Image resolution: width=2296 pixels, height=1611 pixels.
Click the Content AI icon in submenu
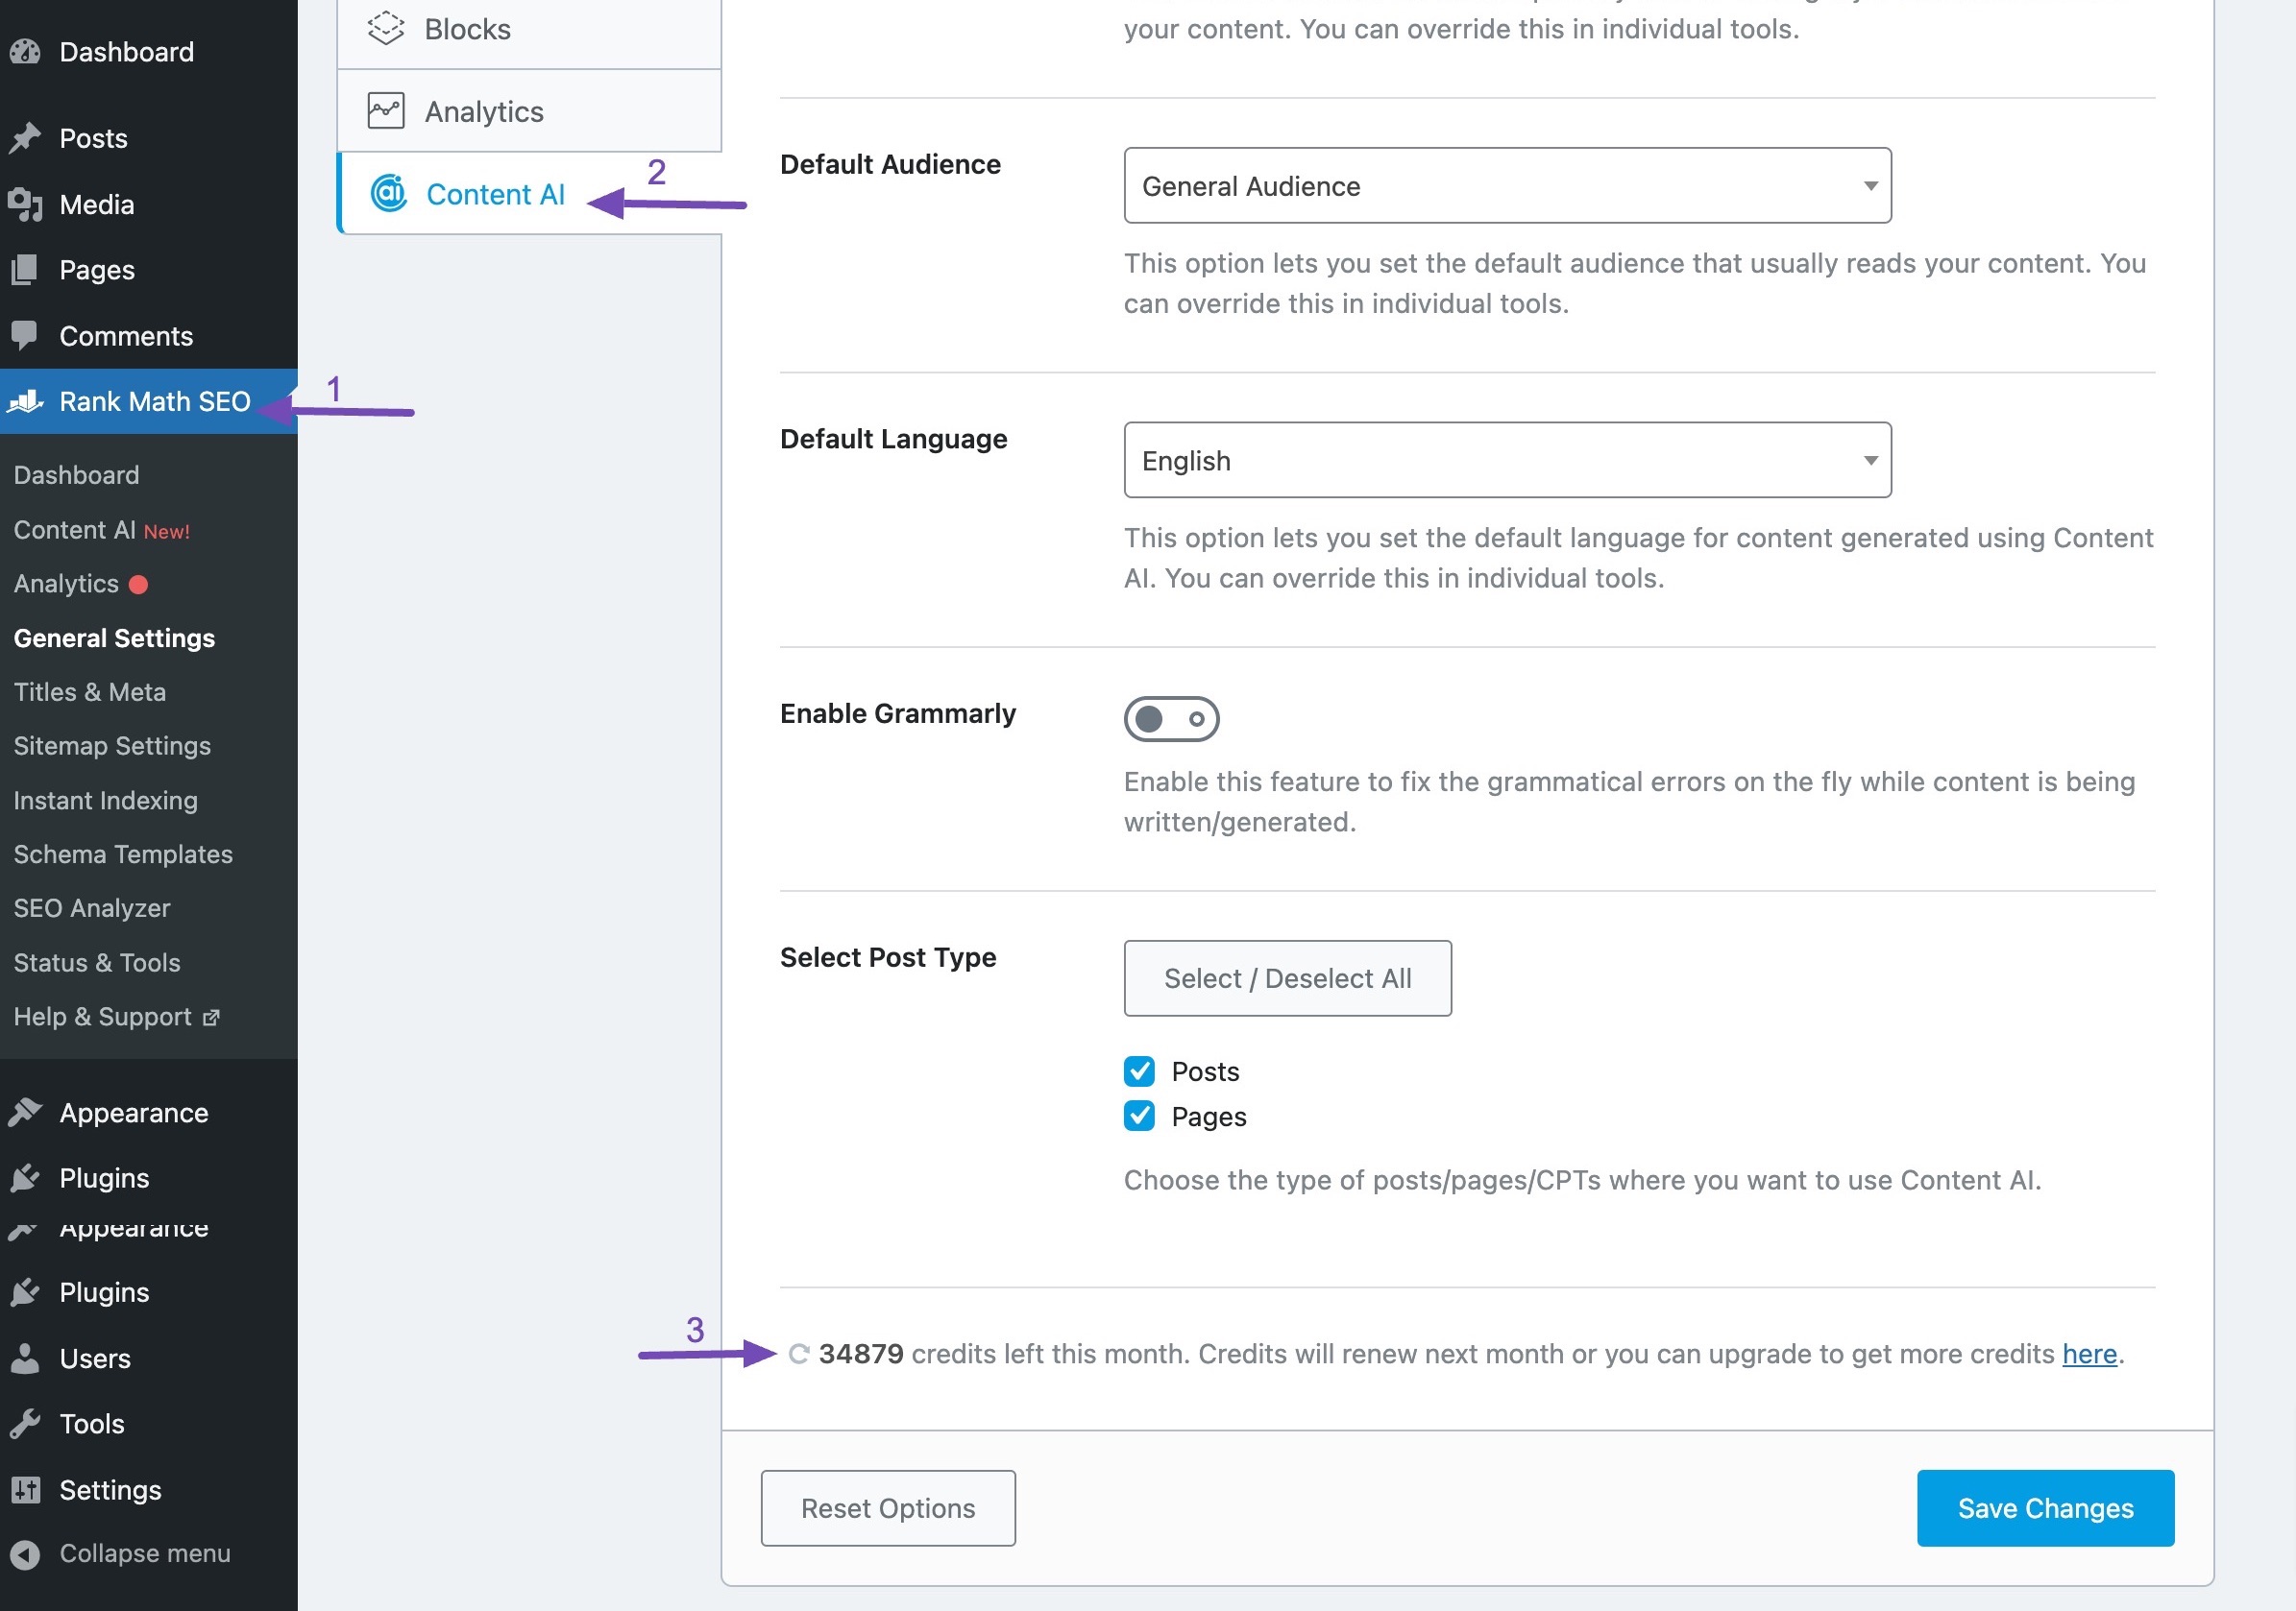384,194
